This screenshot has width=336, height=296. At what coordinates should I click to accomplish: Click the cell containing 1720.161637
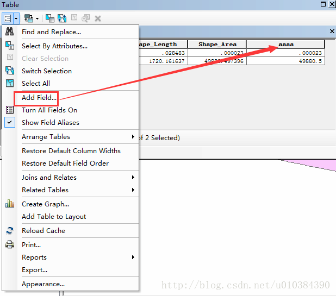pos(163,61)
